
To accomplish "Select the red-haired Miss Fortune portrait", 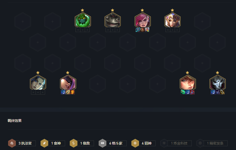I will coord(188,83).
